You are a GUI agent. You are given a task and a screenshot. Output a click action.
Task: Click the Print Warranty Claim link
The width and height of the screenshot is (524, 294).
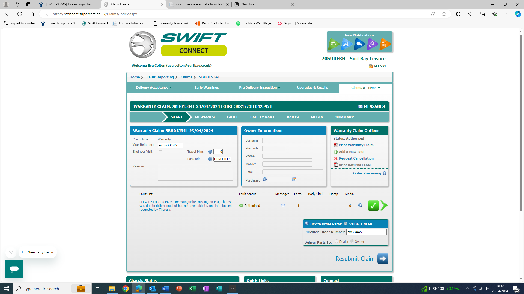[x=356, y=145]
